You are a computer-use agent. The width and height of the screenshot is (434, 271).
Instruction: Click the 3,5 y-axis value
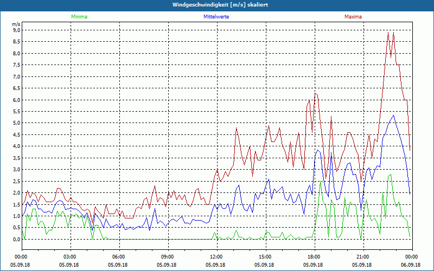pyautogui.click(x=17, y=158)
